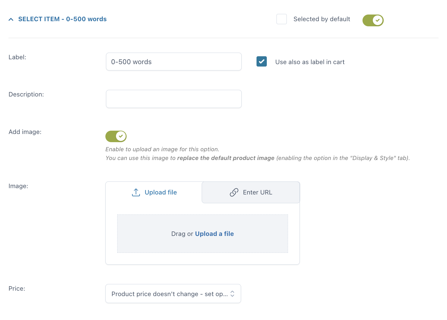Viewport: 447px width, 320px height.
Task: Click the Price dropdown up-down arrows
Action: [x=232, y=294]
